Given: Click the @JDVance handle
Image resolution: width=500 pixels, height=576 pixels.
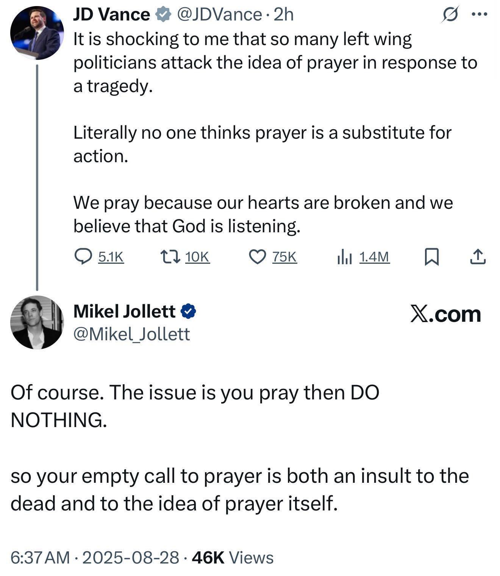Looking at the screenshot, I should tap(219, 15).
